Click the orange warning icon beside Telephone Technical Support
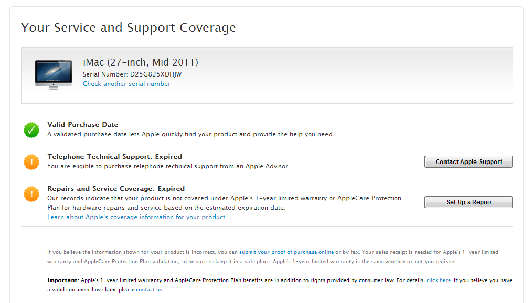 [31, 162]
